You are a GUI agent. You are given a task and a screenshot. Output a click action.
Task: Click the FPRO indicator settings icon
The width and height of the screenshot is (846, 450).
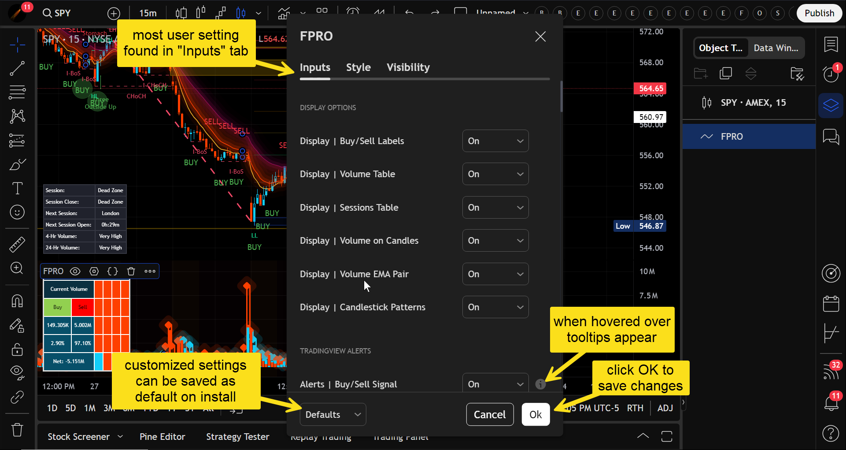[94, 271]
